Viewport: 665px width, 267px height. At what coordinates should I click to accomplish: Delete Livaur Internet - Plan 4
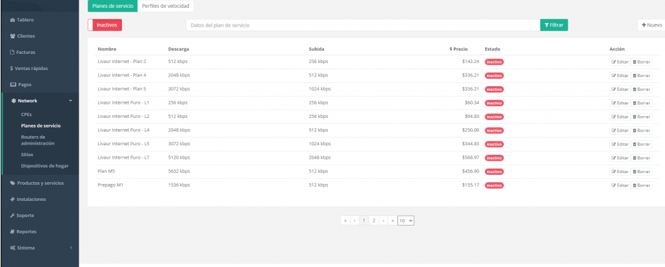point(642,76)
